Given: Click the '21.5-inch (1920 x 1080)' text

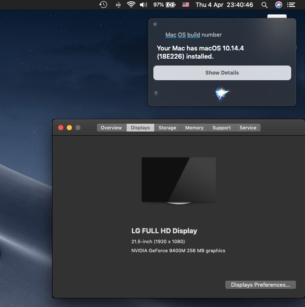Looking at the screenshot, I should (x=158, y=241).
